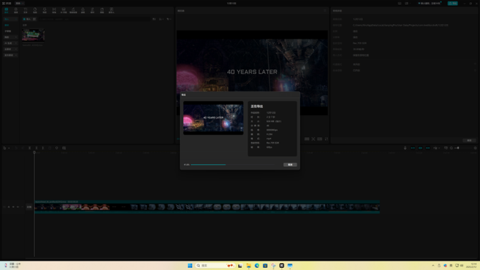This screenshot has height=270, width=480.
Task: Open Microsoft Edge from the taskbar
Action: click(x=257, y=266)
